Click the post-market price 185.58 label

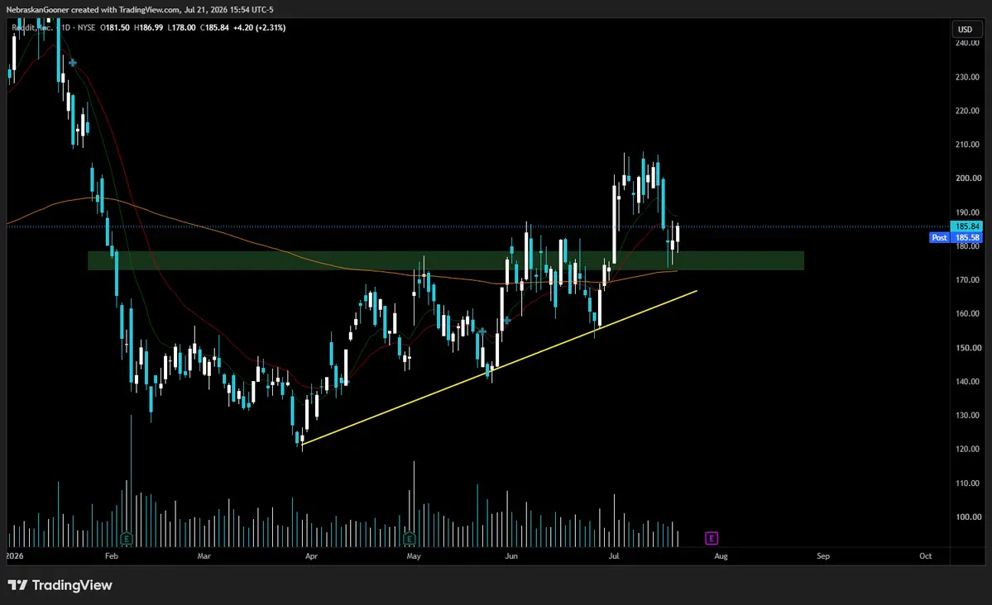(x=967, y=238)
